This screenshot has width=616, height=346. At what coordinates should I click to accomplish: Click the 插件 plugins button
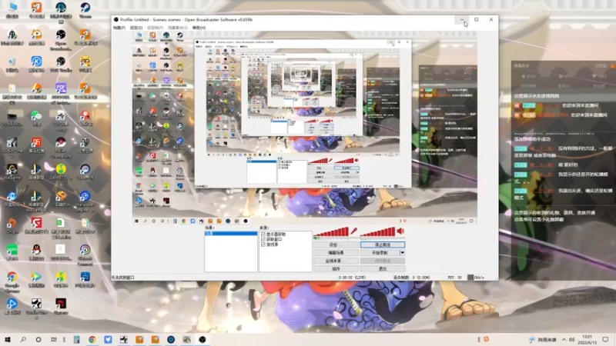click(336, 268)
